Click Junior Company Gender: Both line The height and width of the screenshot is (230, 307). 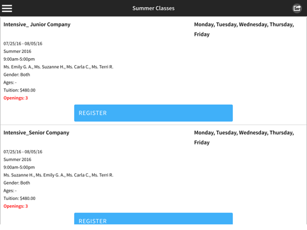pos(17,75)
